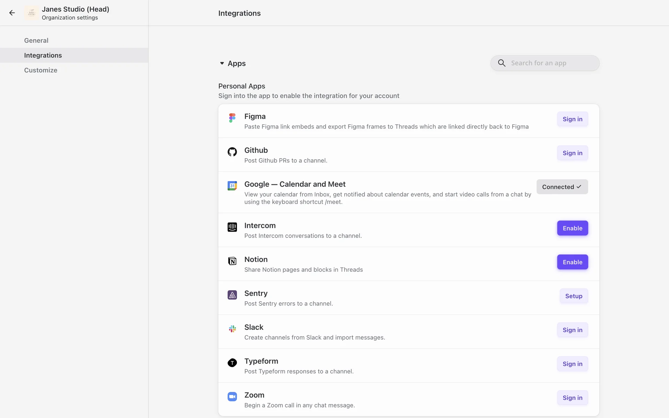Screen dimensions: 669x418
Task: Open General settings in sidebar
Action: [x=36, y=40]
